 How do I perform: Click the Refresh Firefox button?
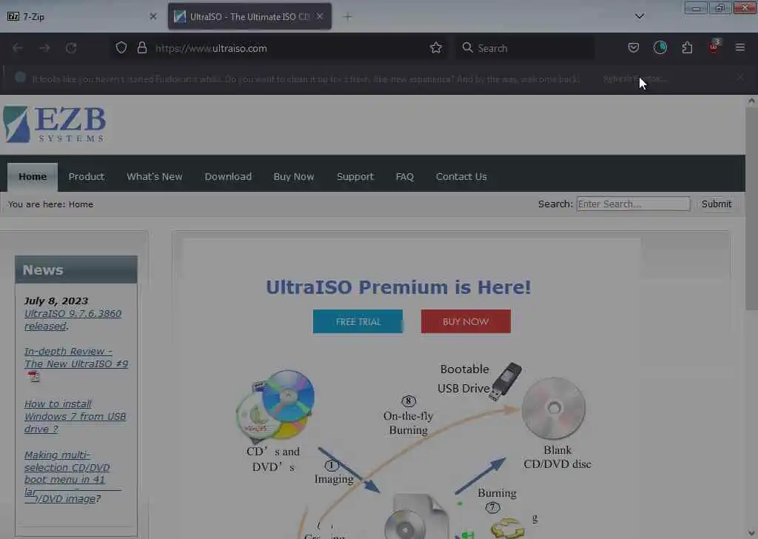tap(634, 78)
